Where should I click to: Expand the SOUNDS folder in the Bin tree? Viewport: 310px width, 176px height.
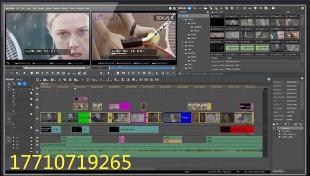pyautogui.click(x=183, y=53)
